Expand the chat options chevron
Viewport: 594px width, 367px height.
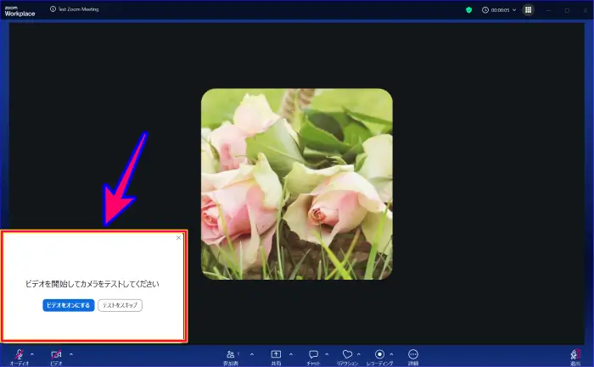coord(327,354)
